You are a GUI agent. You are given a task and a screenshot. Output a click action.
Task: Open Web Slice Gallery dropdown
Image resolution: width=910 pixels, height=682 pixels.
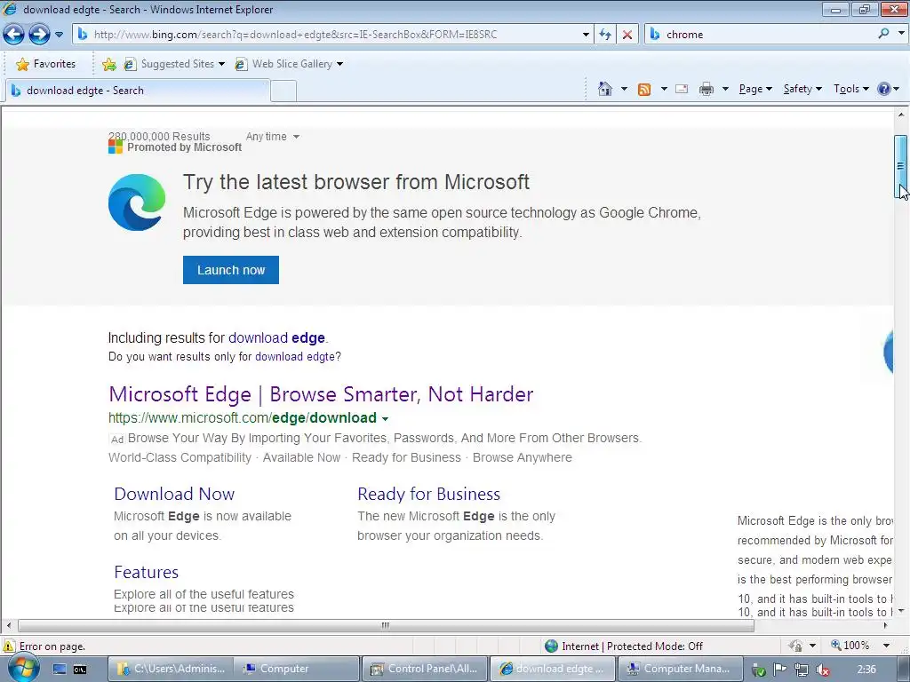click(289, 64)
